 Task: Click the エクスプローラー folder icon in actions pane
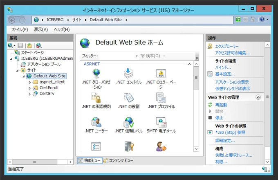[x=210, y=46]
